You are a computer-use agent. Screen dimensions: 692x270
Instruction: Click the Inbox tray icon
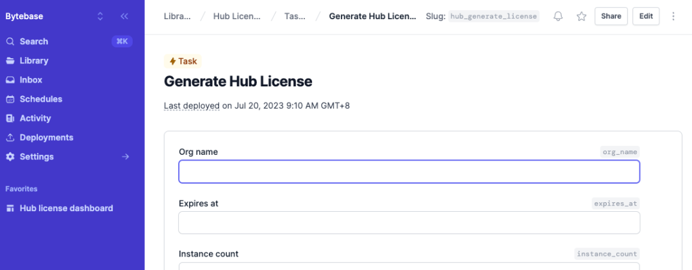point(10,80)
